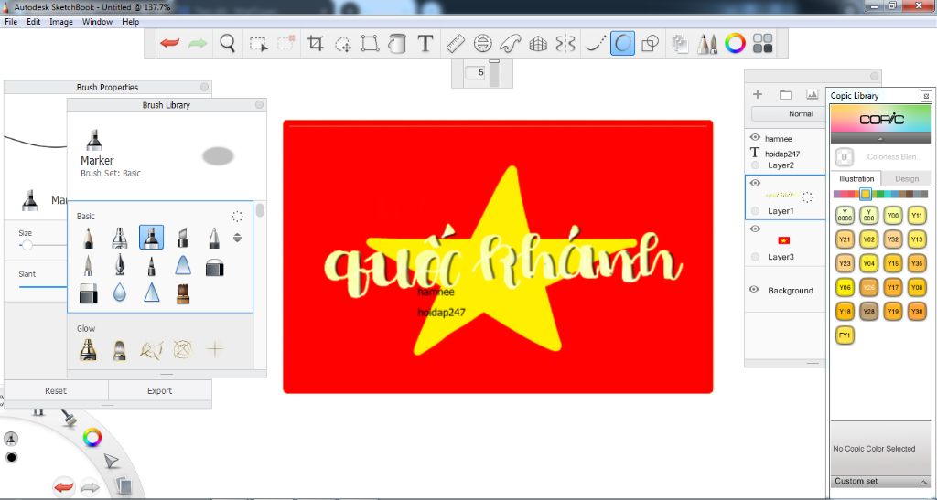Screen dimensions: 937x500
Task: Choose the water drop Smear brush
Action: tap(120, 293)
